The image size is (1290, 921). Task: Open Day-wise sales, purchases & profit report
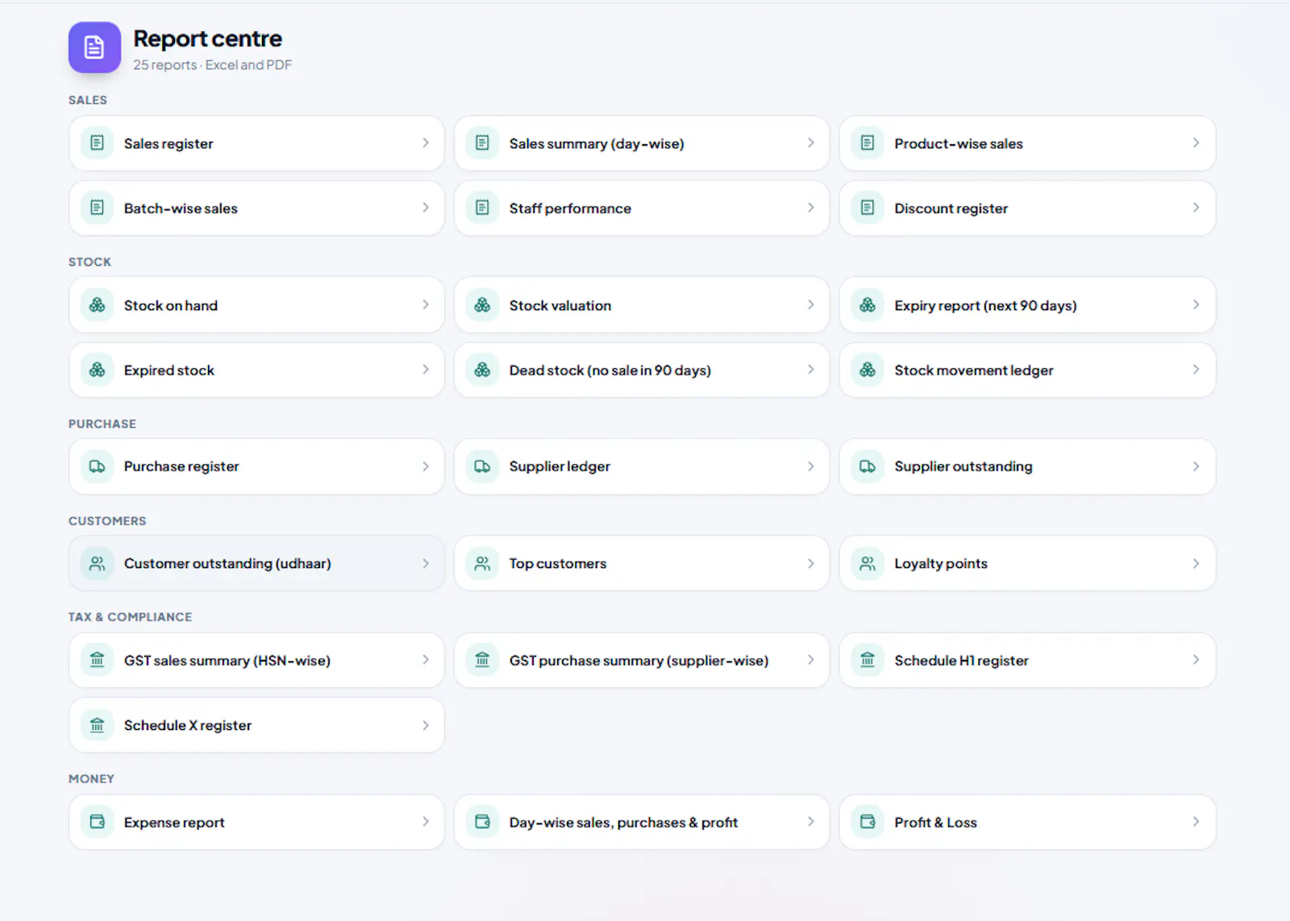(x=642, y=822)
